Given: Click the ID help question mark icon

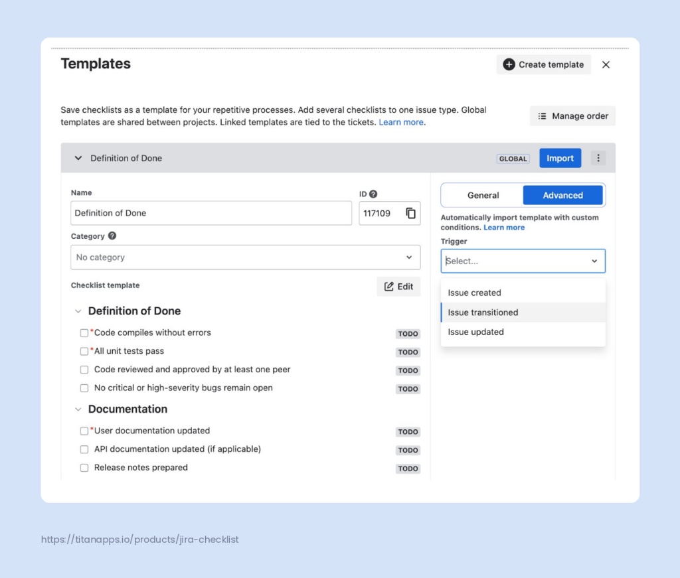Looking at the screenshot, I should click(x=373, y=194).
